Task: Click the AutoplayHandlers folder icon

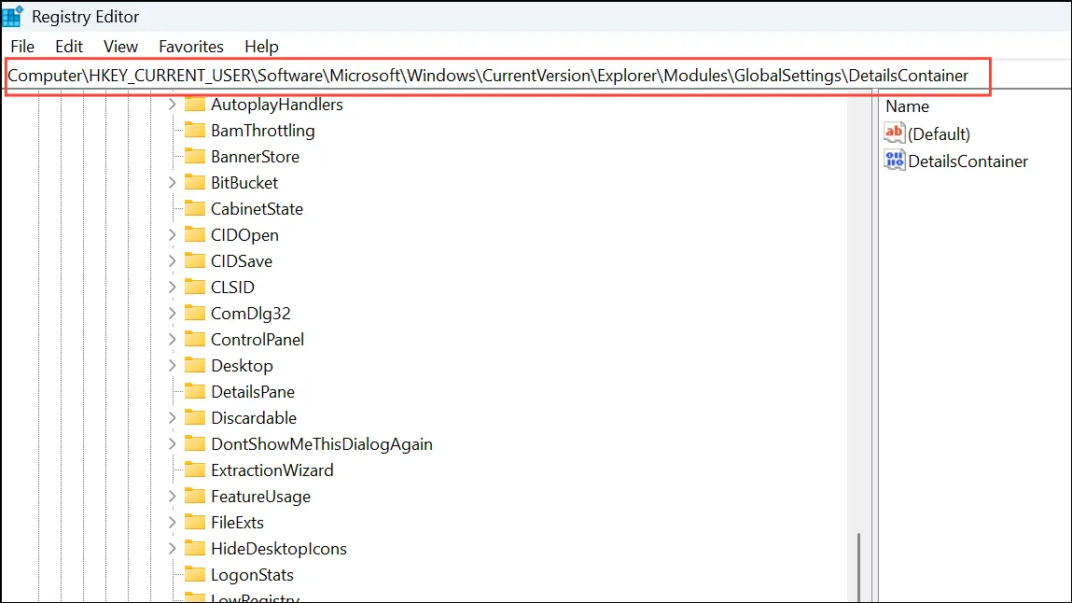Action: pos(195,104)
